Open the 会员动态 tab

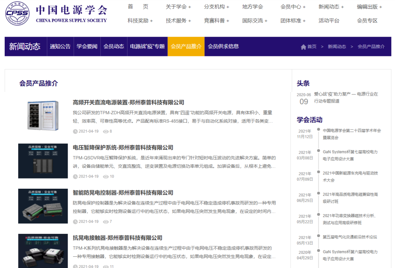pyautogui.click(x=114, y=47)
